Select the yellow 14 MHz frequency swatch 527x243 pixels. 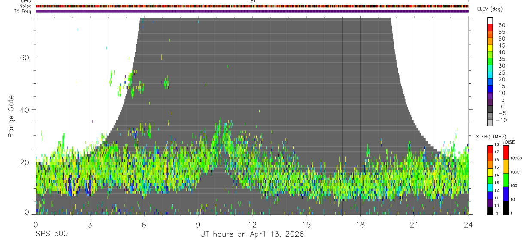pos(490,173)
